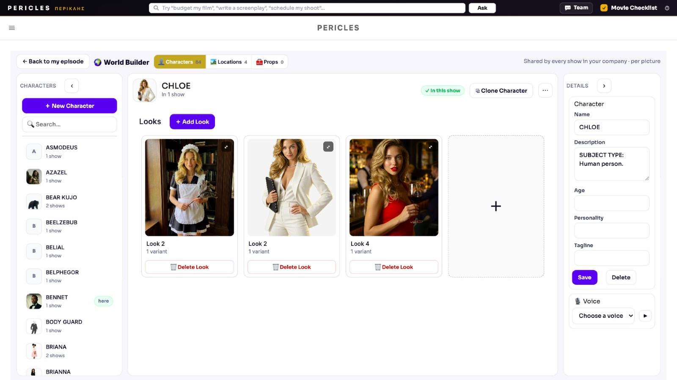Screen dimensions: 677x380
Task: Select the BRIANA character avatar
Action: click(34, 351)
